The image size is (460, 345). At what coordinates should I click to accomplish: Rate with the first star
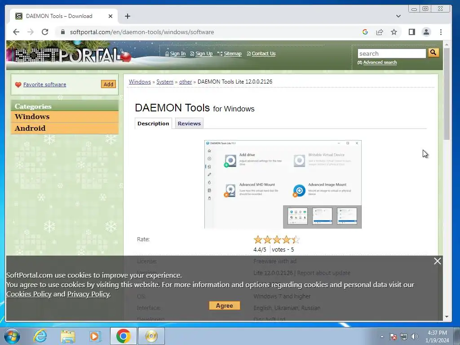[258, 240]
